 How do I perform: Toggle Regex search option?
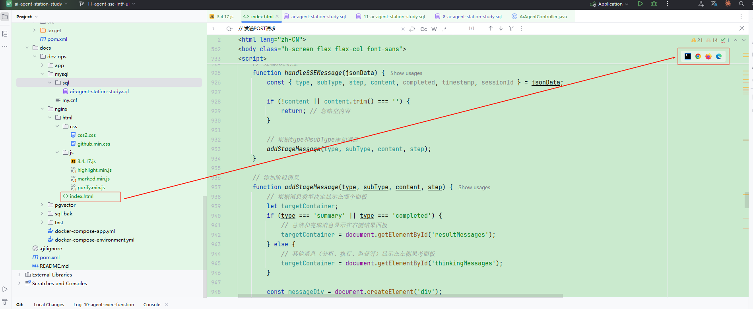444,29
